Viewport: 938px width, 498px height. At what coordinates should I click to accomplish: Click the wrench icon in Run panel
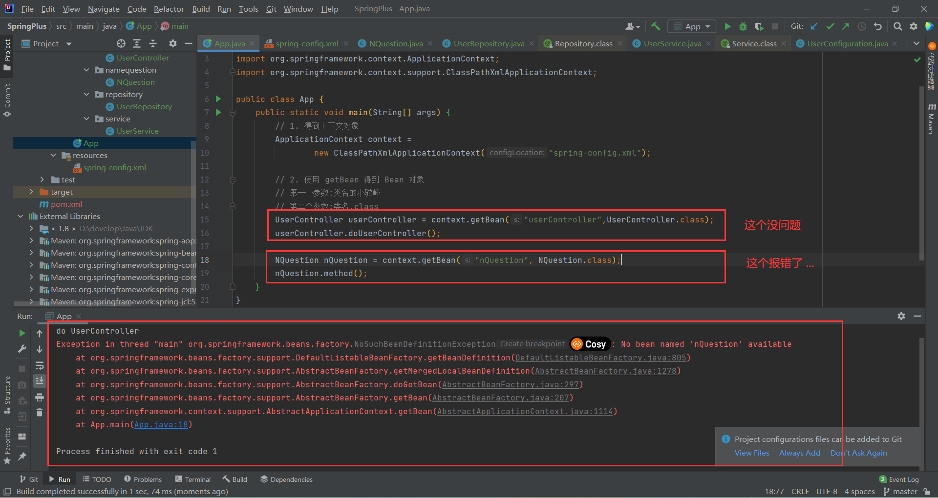[x=22, y=349]
